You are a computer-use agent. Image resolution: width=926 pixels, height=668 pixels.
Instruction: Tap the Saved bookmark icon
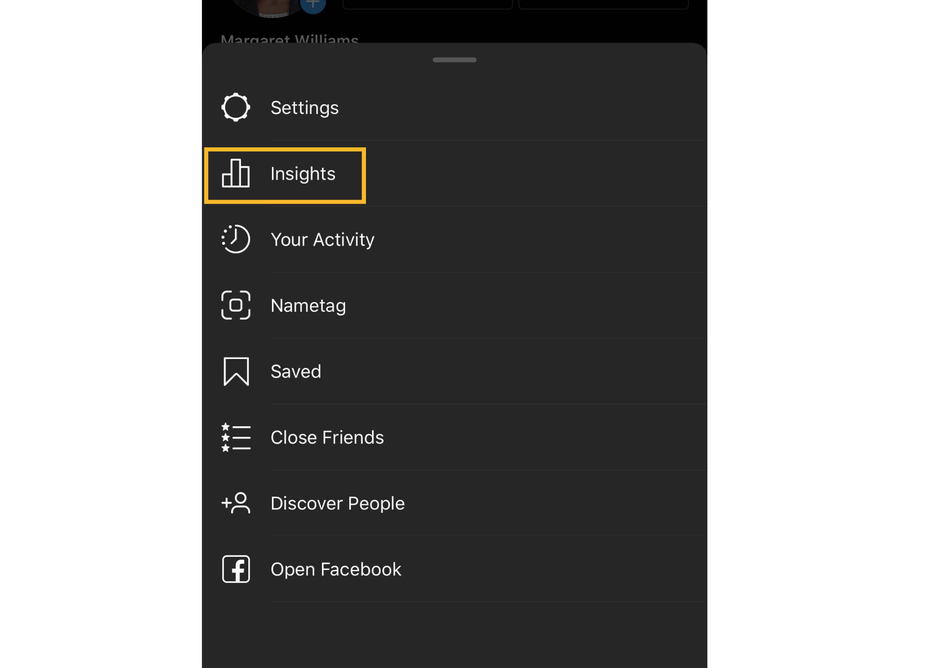[x=236, y=371]
